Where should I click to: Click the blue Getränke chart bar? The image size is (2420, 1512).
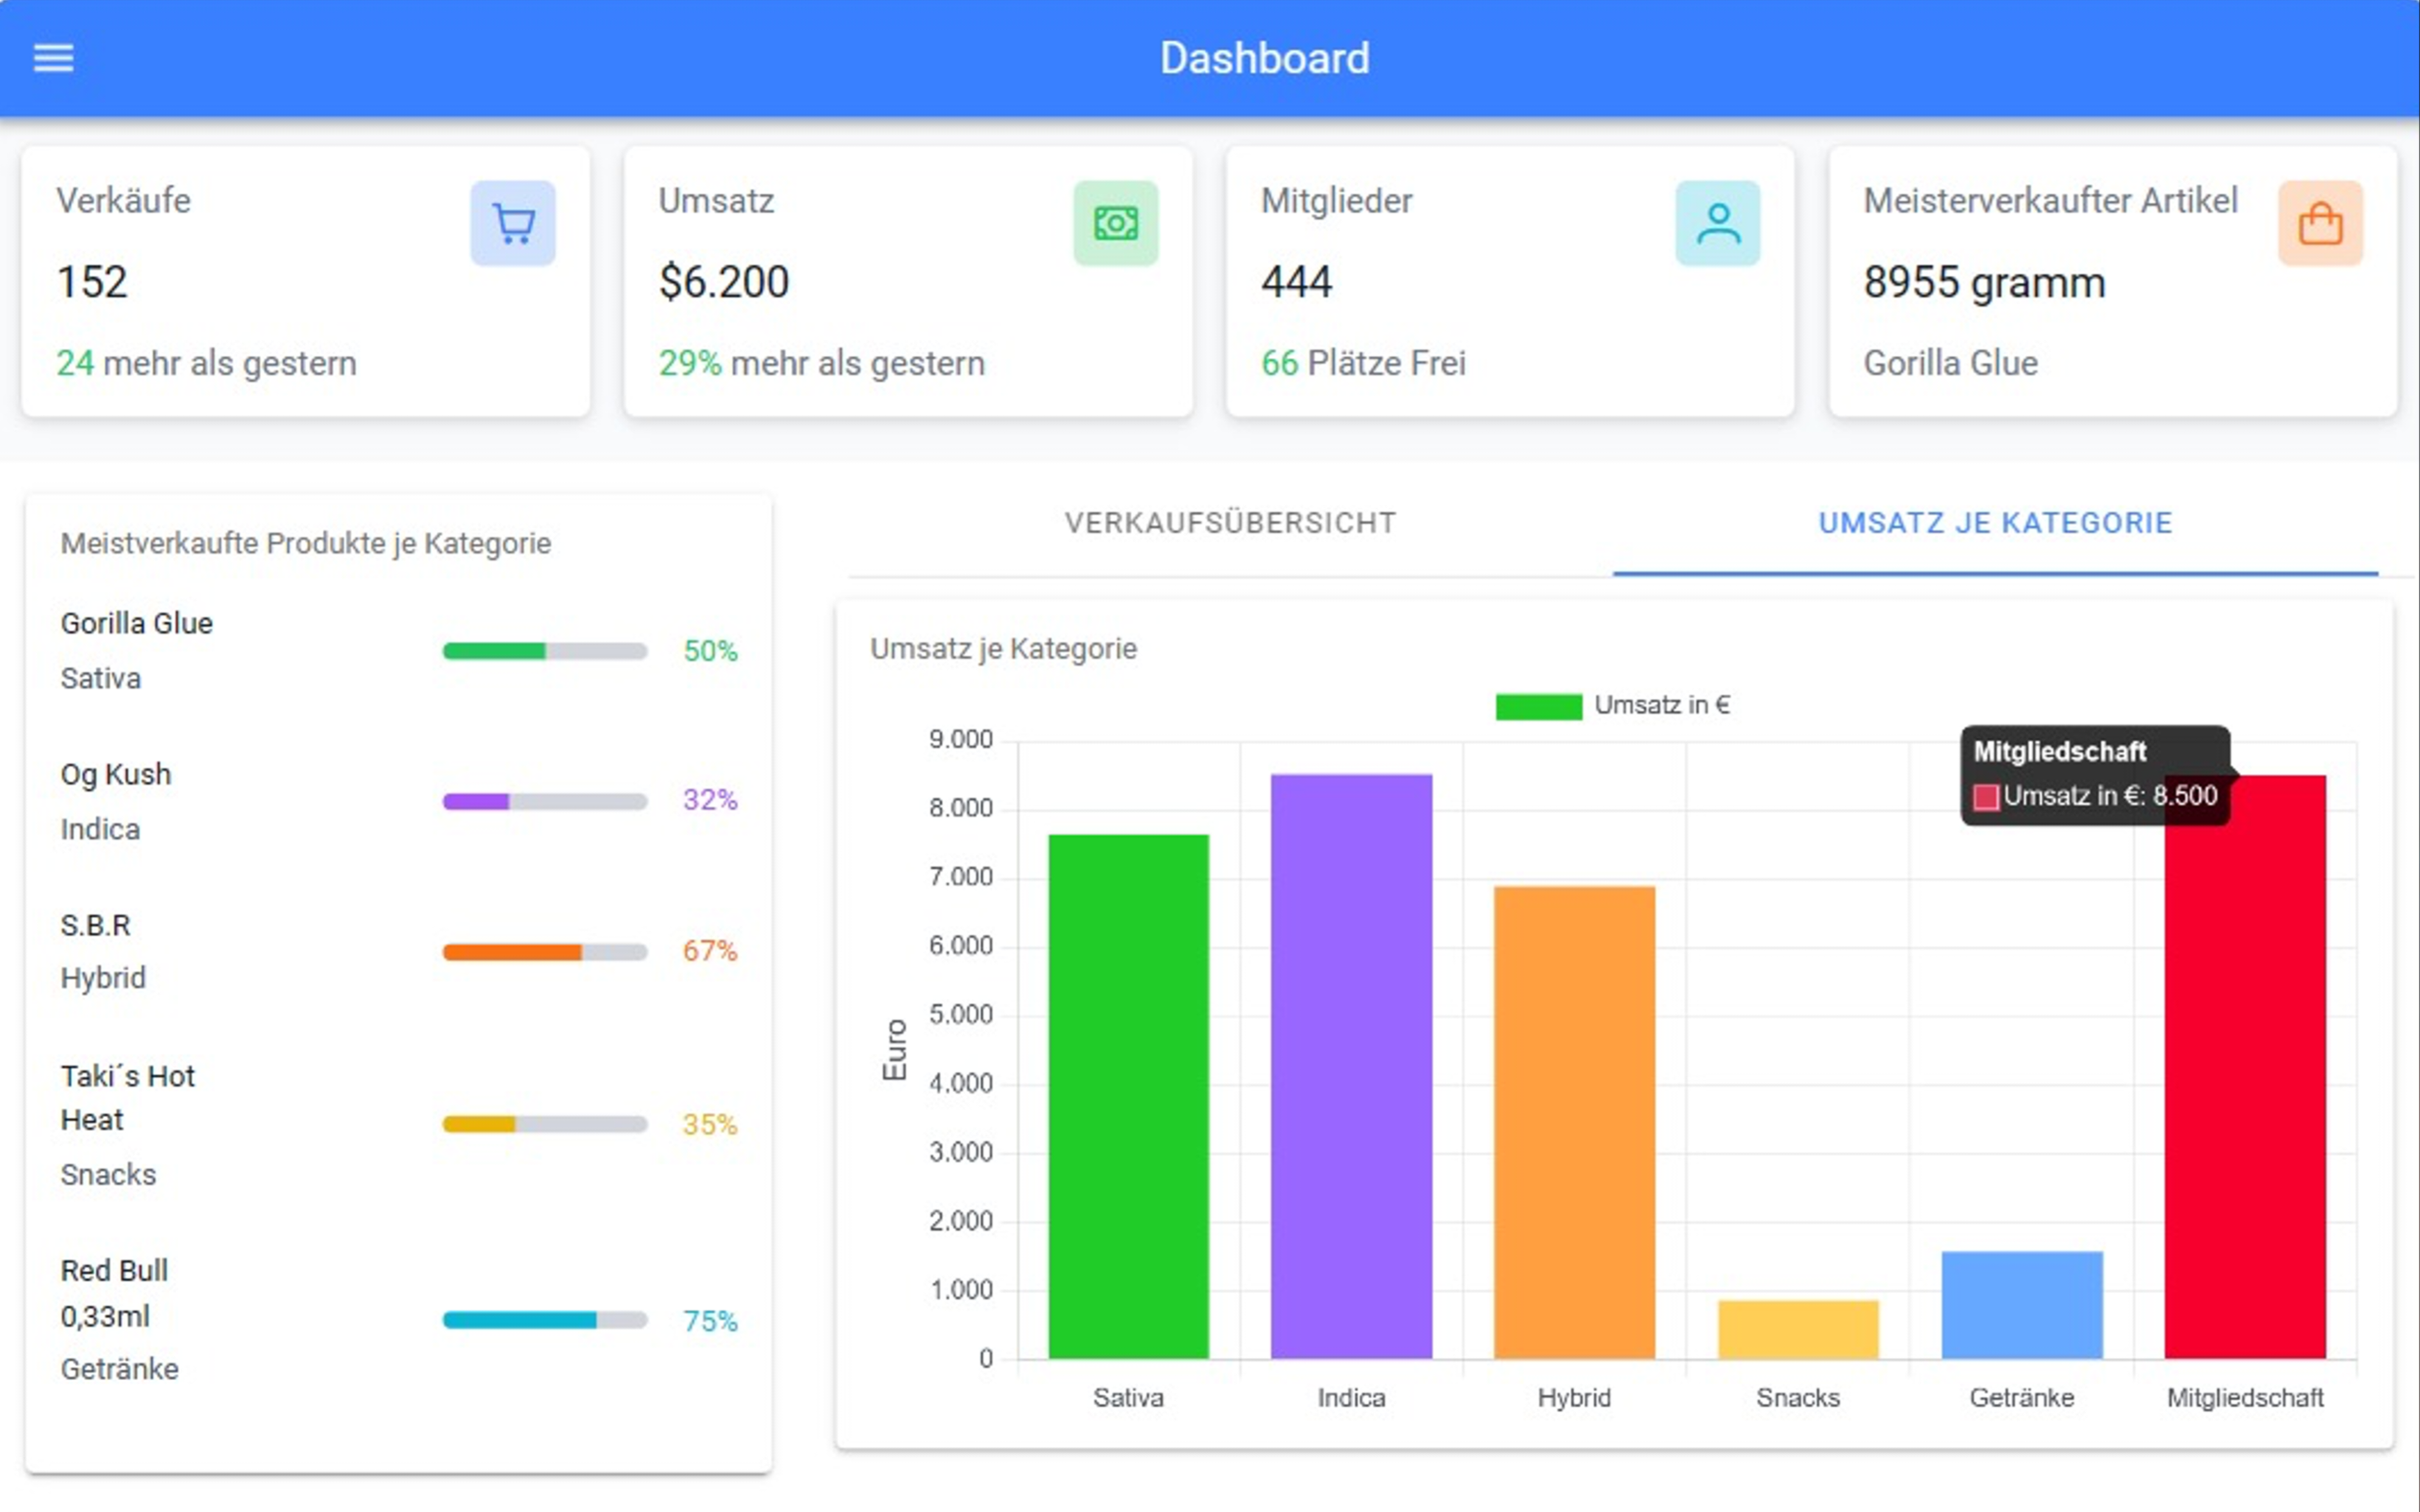point(2021,1304)
